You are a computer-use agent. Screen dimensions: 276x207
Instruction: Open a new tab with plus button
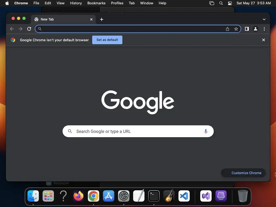click(x=102, y=19)
